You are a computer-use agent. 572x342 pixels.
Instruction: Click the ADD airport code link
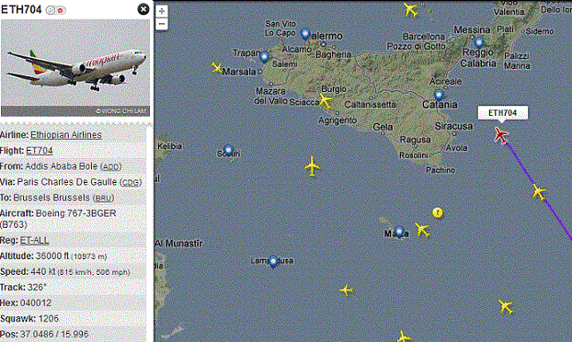click(111, 166)
